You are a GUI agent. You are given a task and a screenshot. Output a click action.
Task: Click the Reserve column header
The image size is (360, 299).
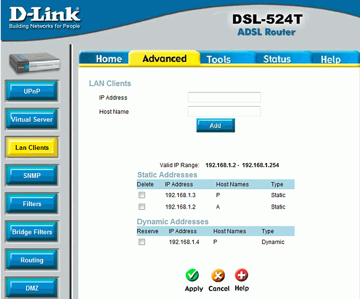(148, 231)
